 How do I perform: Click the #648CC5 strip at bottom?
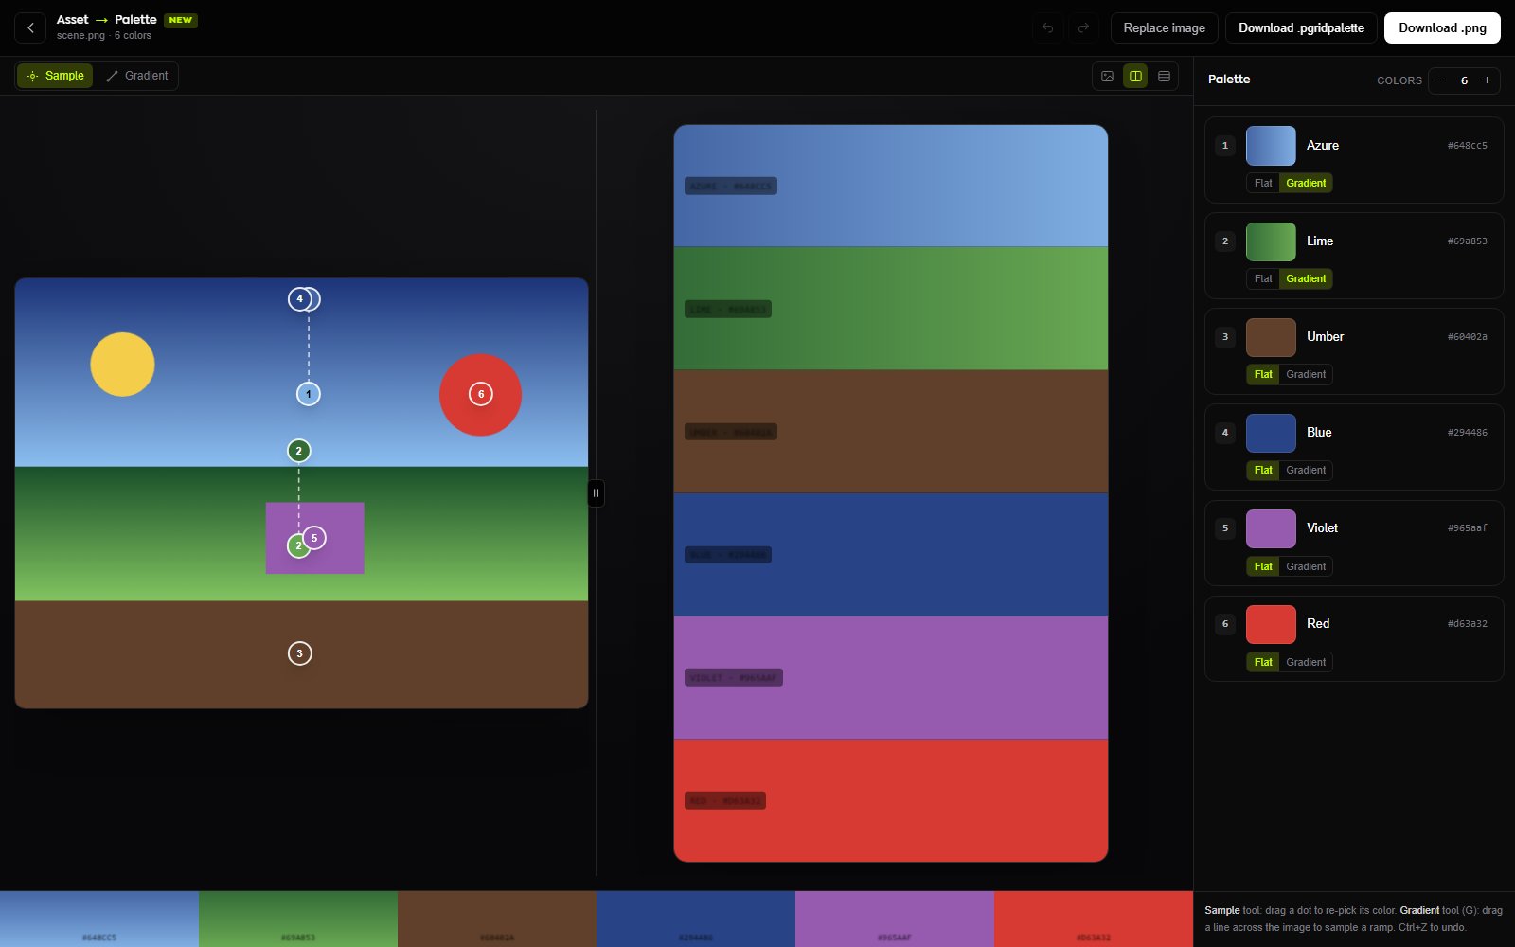click(x=99, y=919)
